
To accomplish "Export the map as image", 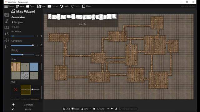I will (x=52, y=6).
